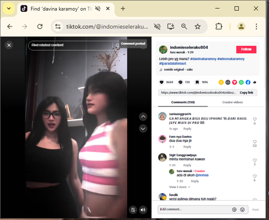The height and width of the screenshot is (220, 269).
Task: Like the turu wonak creator reply
Action: pyautogui.click(x=254, y=176)
